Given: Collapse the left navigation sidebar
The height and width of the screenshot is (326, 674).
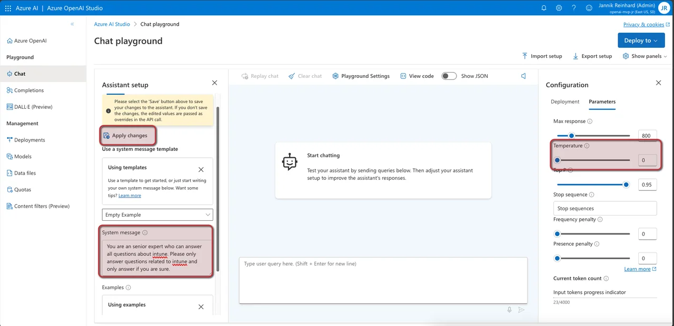Looking at the screenshot, I should [72, 24].
